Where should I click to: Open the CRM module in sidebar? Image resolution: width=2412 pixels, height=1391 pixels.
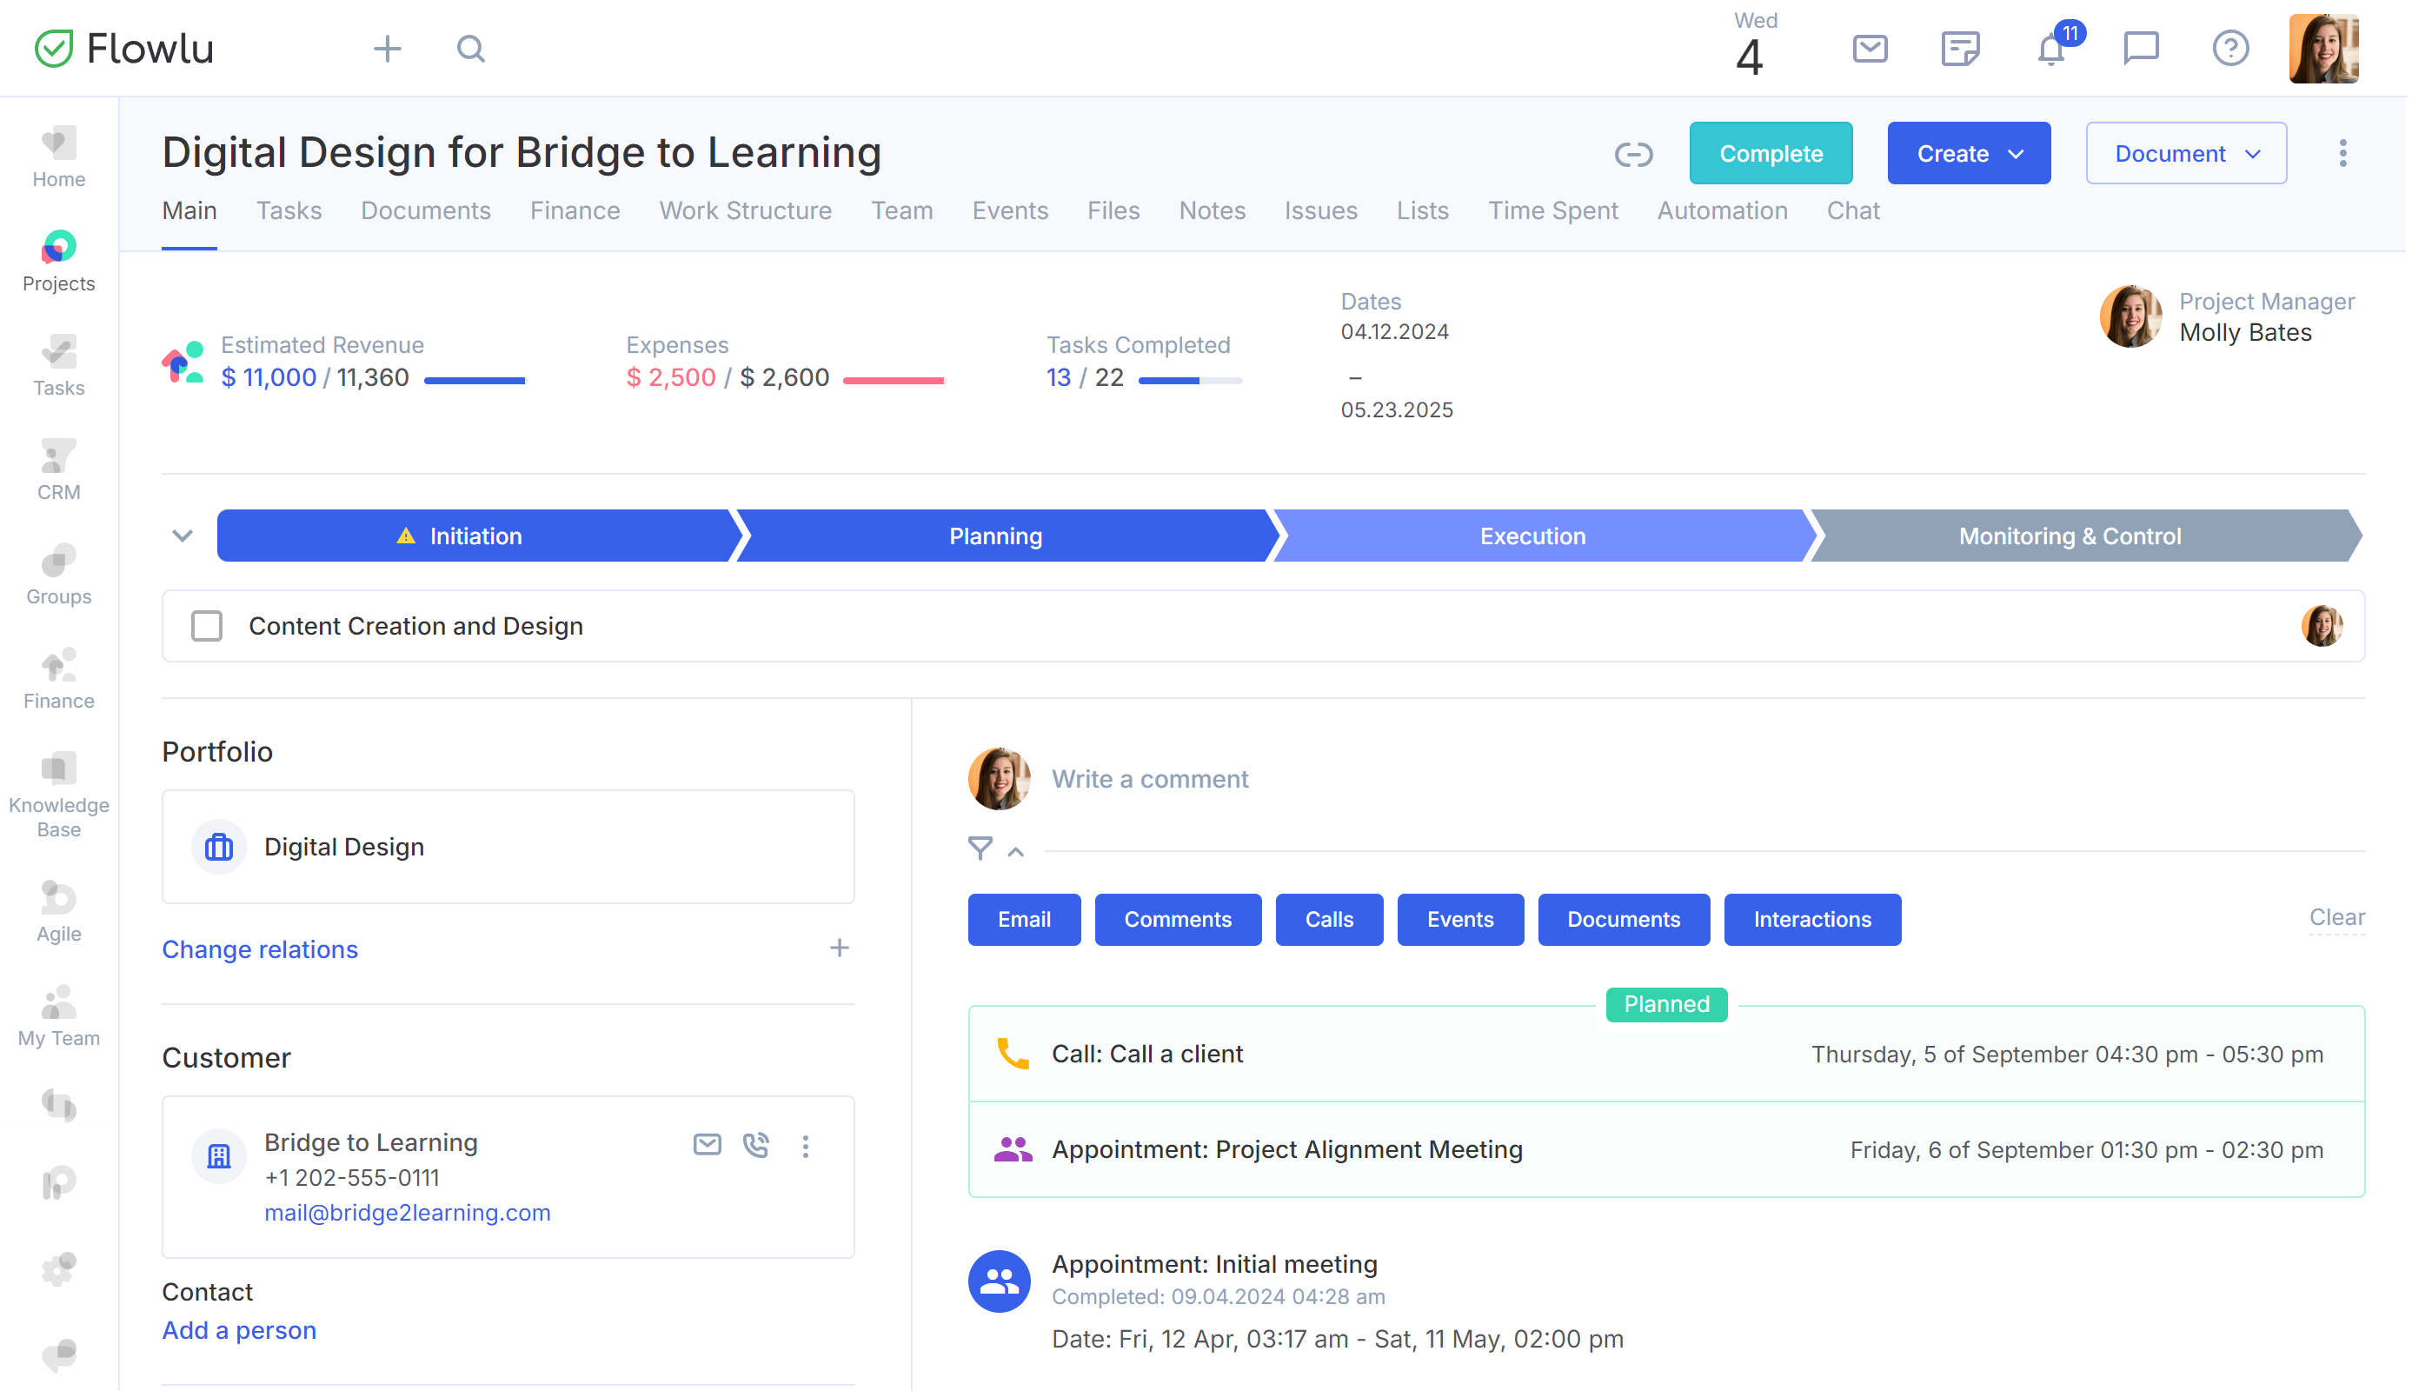click(58, 471)
